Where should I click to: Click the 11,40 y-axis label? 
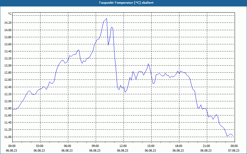click(8, 123)
